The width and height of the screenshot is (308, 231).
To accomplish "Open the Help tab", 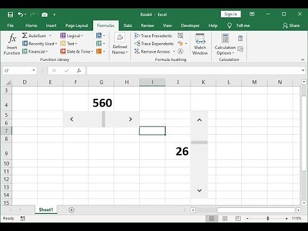I will coord(213,26).
